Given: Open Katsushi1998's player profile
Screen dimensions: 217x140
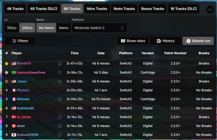Looking at the screenshot, I should point(28,135).
